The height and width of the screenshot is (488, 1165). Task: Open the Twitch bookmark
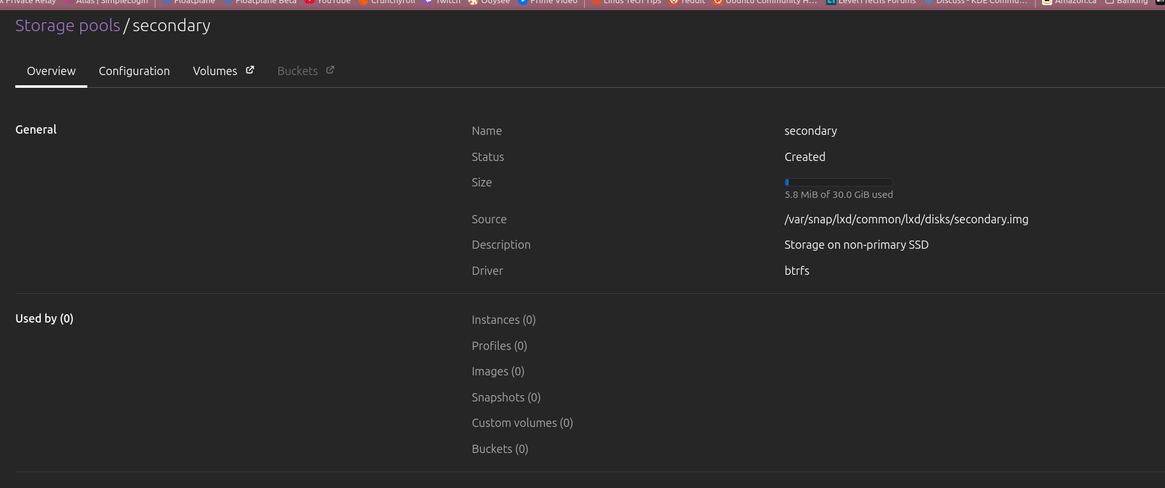(442, 2)
